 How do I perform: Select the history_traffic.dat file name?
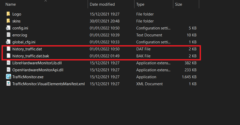[x=27, y=49]
